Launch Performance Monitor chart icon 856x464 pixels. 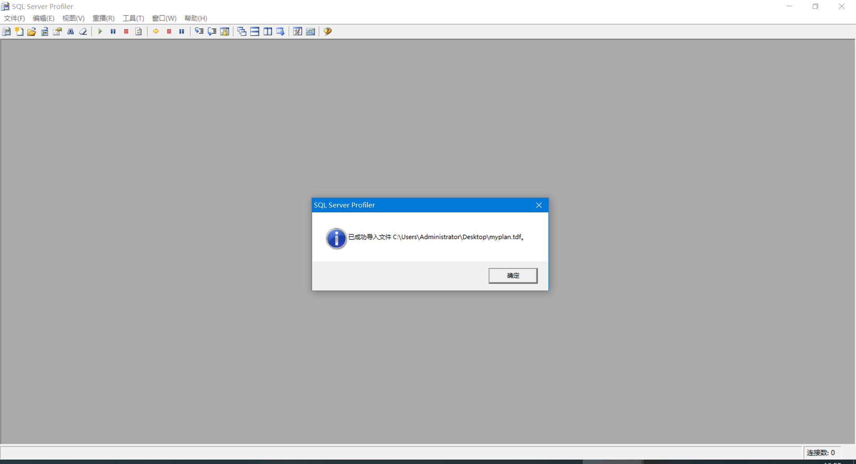pyautogui.click(x=311, y=31)
